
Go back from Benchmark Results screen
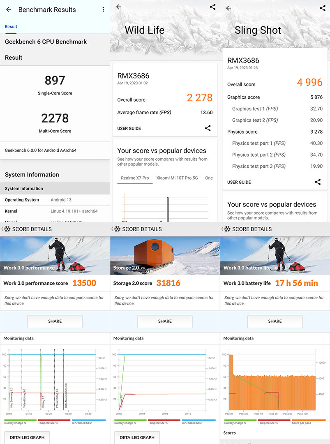9,9
